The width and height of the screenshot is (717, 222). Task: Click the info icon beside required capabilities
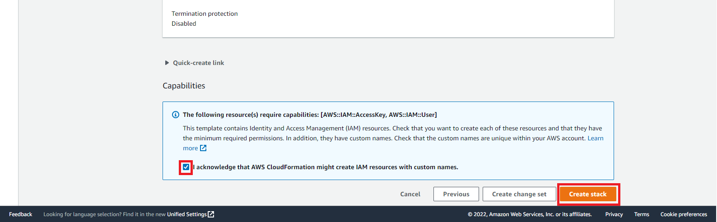(x=176, y=115)
